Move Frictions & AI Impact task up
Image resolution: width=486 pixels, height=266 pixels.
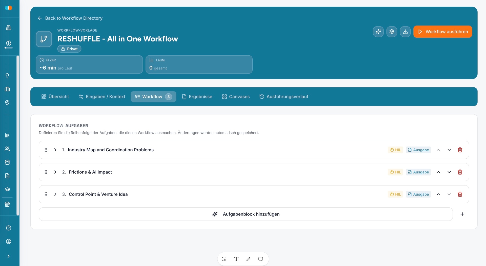pos(438,172)
